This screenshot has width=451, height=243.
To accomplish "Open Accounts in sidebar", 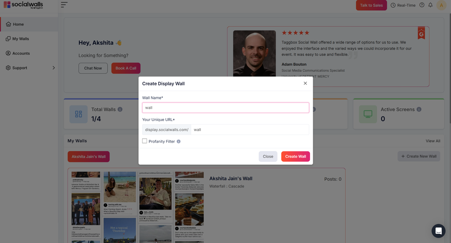I will 29,53.
